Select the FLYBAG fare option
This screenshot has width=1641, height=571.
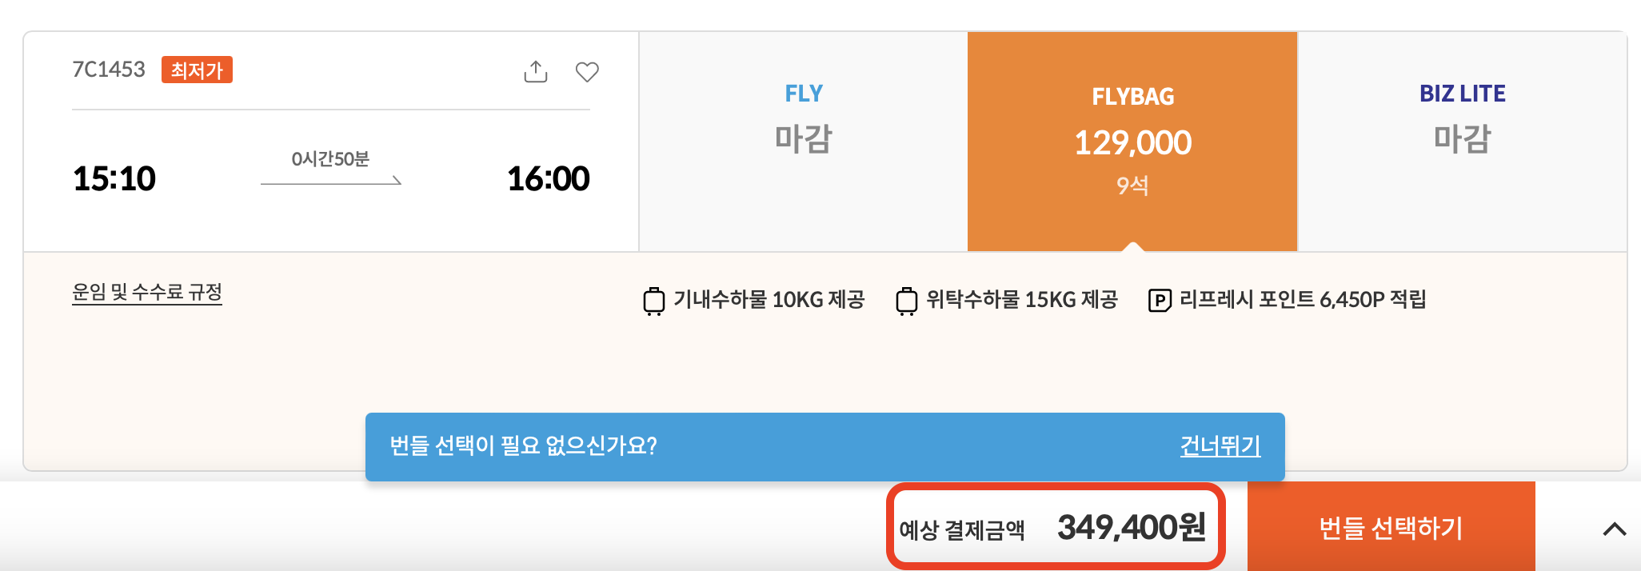[1132, 142]
